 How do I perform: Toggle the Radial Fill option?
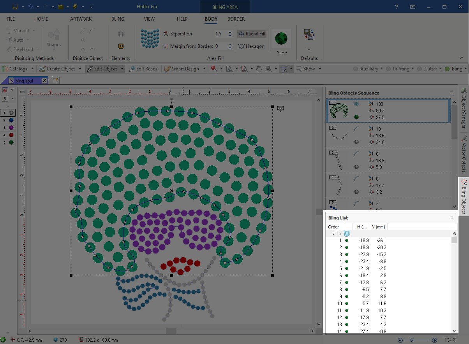pos(252,34)
